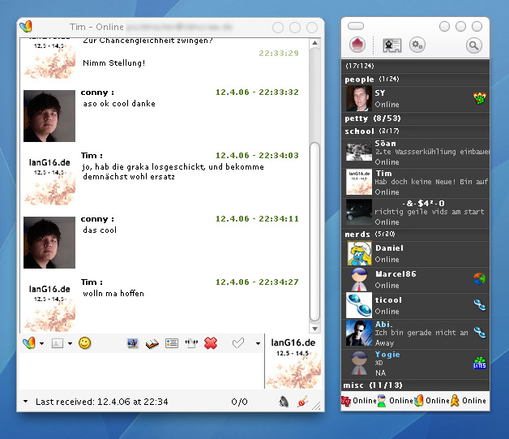The image size is (509, 439).
Task: Open the settings gears button in contact list
Action: [417, 45]
